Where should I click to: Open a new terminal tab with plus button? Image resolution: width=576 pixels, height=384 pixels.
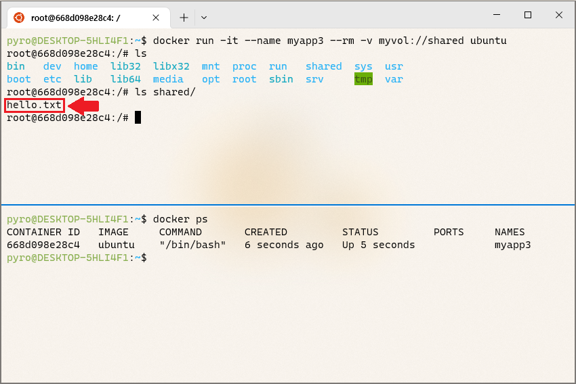pos(184,18)
